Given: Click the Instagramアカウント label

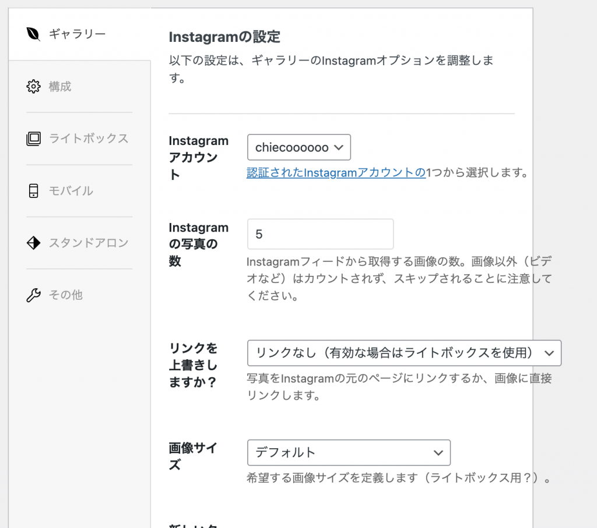Looking at the screenshot, I should tap(199, 158).
